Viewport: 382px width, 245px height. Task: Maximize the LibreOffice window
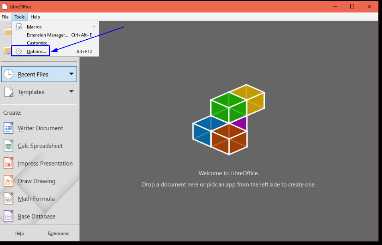[x=352, y=6]
